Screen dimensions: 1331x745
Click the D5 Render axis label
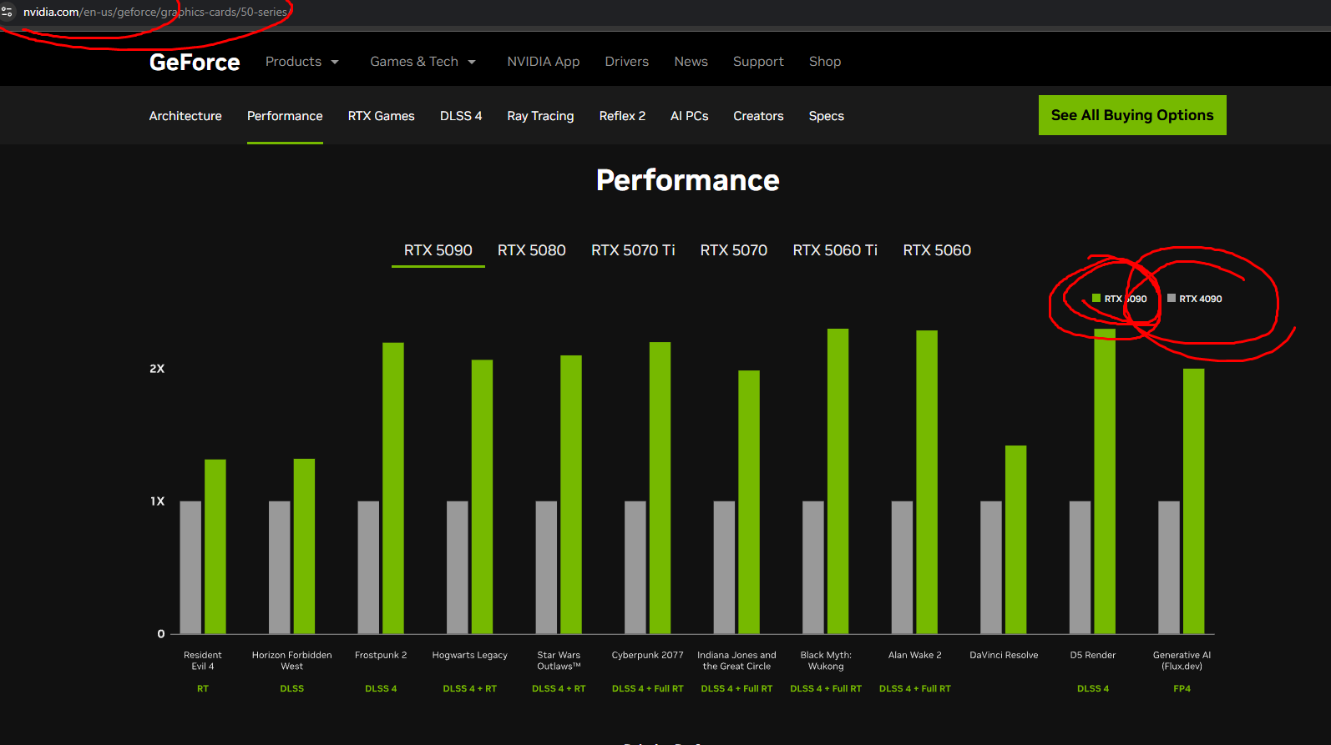[1093, 655]
